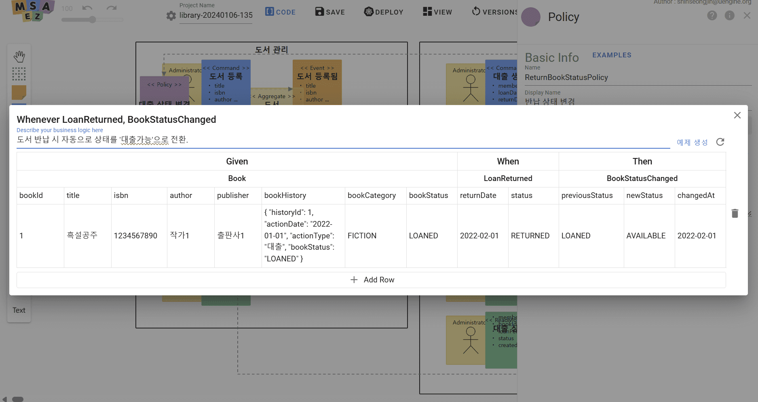Screen dimensions: 758x402
Task: Open project settings gear icon
Action: coord(171,16)
